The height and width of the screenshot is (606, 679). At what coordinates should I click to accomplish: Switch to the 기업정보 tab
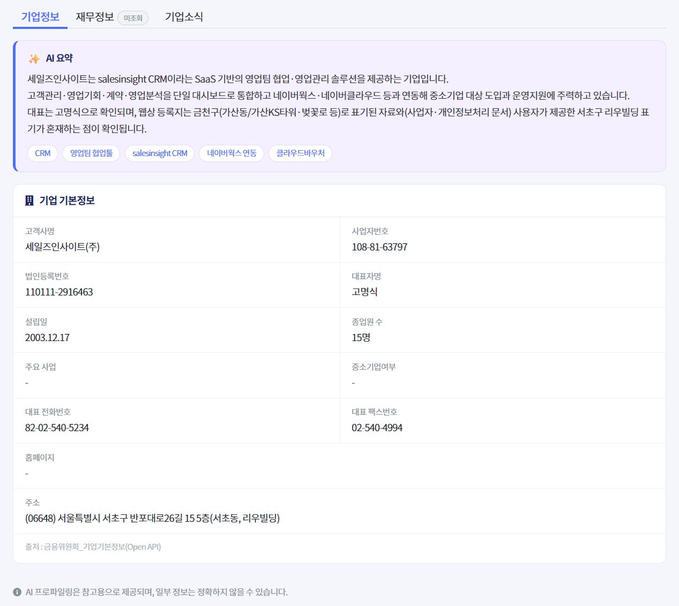[x=40, y=17]
